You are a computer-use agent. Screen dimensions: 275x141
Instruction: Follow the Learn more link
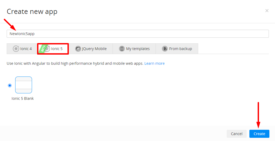pos(154,63)
